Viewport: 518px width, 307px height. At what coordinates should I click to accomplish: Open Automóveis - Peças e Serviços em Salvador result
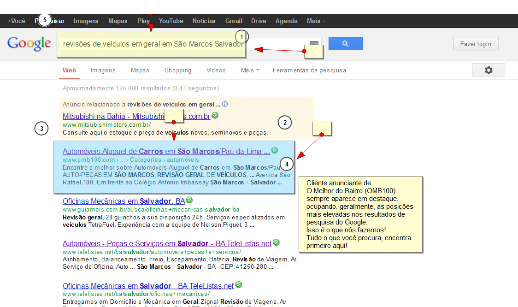coord(167,243)
